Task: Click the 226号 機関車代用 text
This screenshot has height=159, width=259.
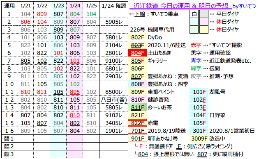Action: pos(152,30)
